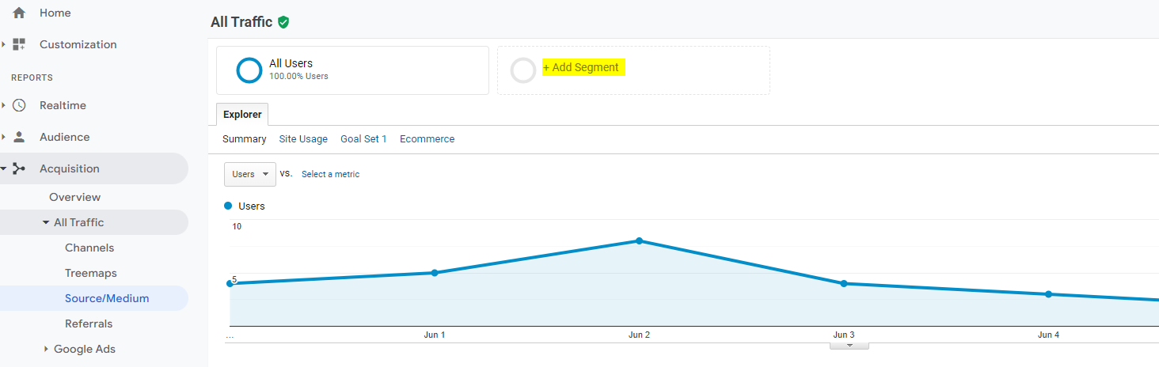Open the Users metric dropdown
The height and width of the screenshot is (367, 1159).
click(x=250, y=174)
